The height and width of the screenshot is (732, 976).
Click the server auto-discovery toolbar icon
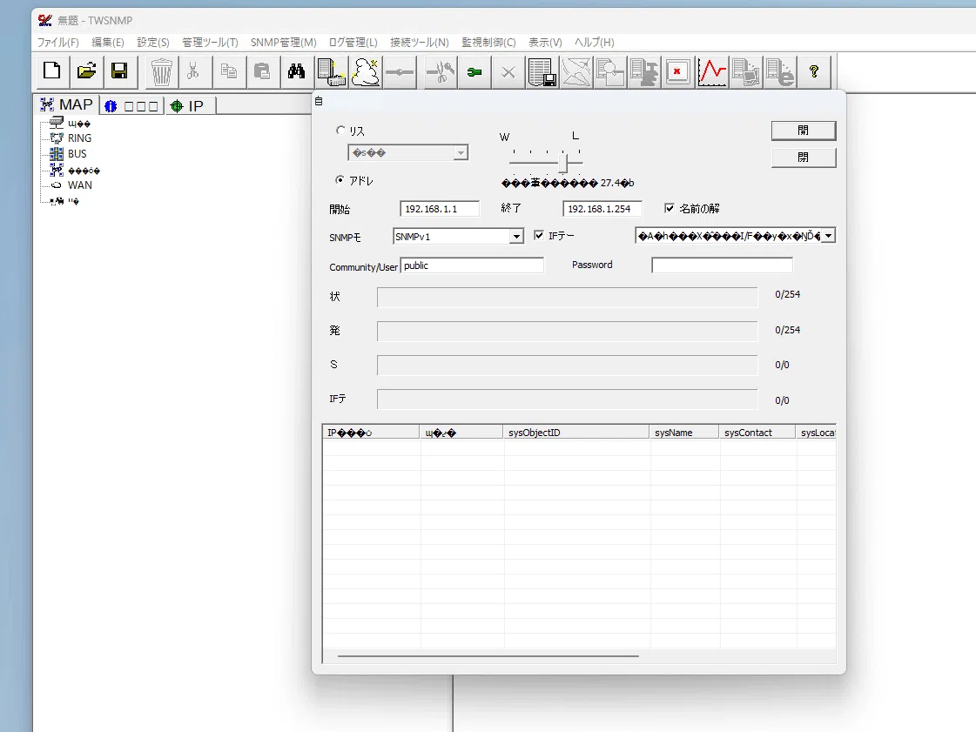[331, 71]
